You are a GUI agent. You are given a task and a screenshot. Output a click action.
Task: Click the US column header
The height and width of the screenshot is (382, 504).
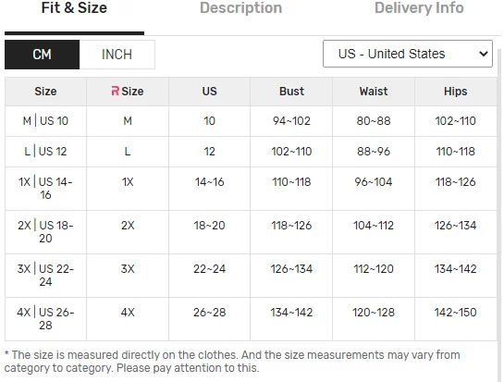210,92
